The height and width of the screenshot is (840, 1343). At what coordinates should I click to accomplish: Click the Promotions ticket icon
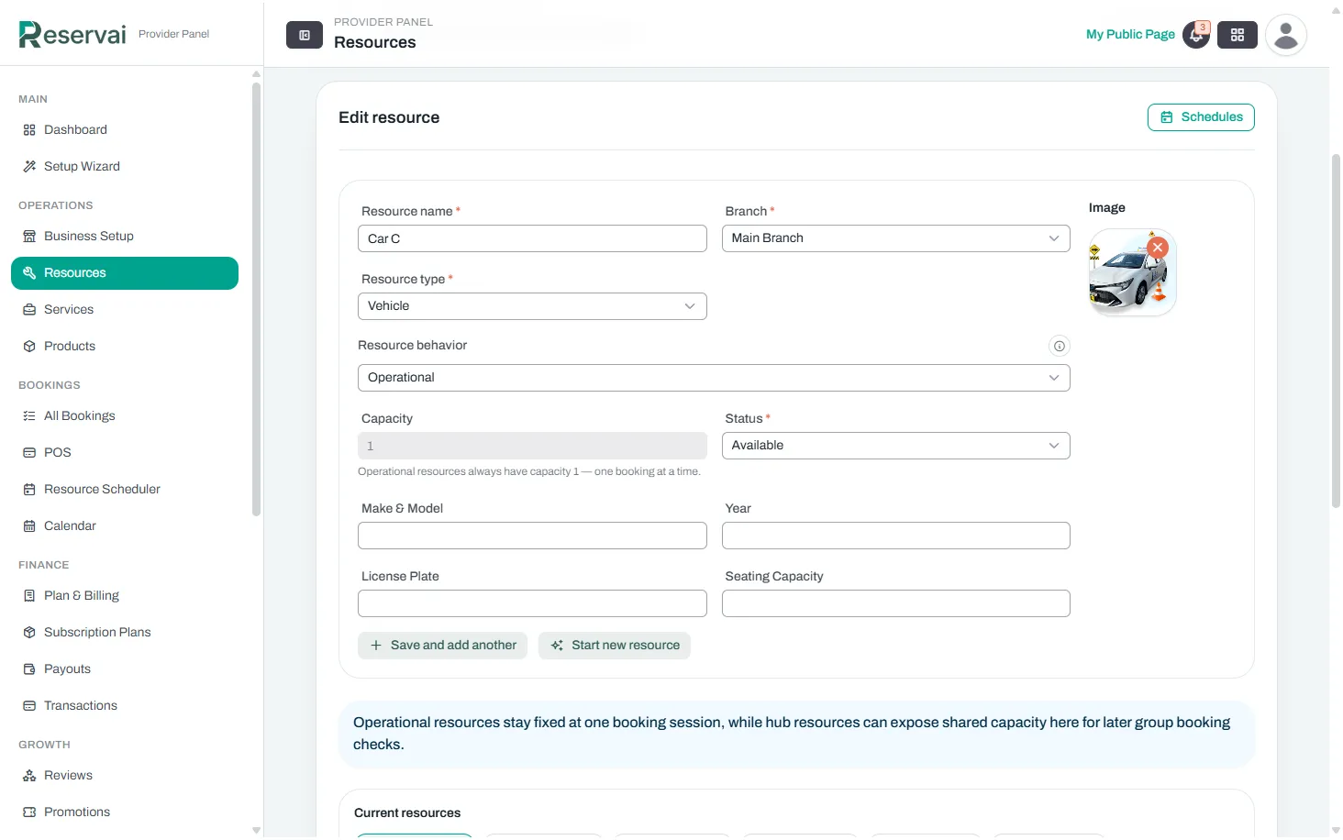[29, 812]
